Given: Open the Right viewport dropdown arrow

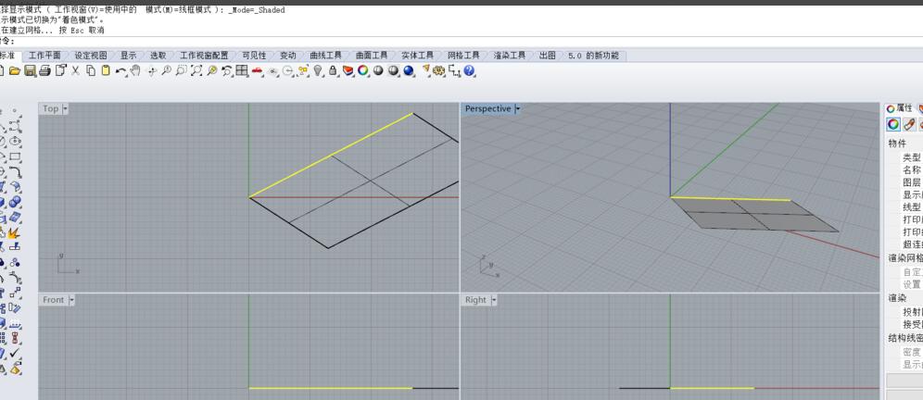Looking at the screenshot, I should pyautogui.click(x=493, y=300).
